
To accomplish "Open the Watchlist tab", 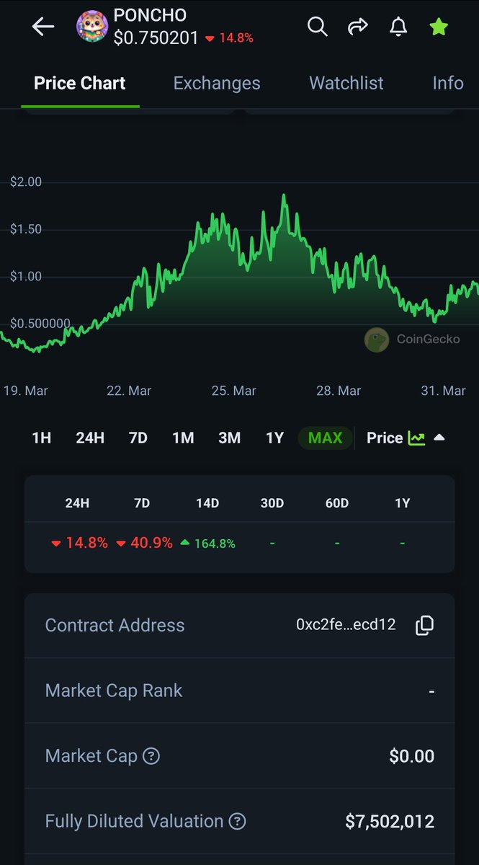I will [346, 84].
